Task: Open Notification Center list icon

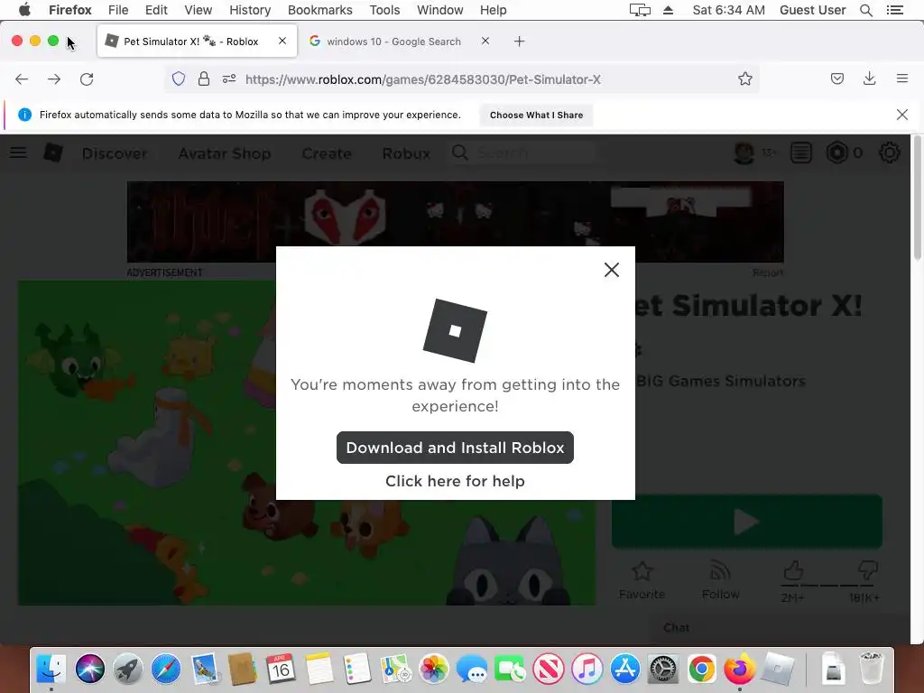Action: pos(894,10)
